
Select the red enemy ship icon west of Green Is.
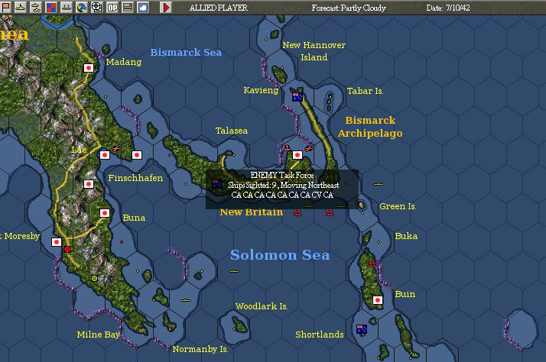(330, 212)
